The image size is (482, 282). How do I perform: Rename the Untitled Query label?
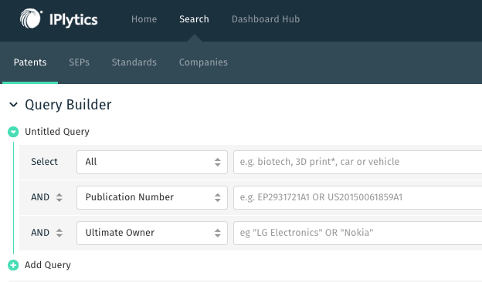click(57, 132)
